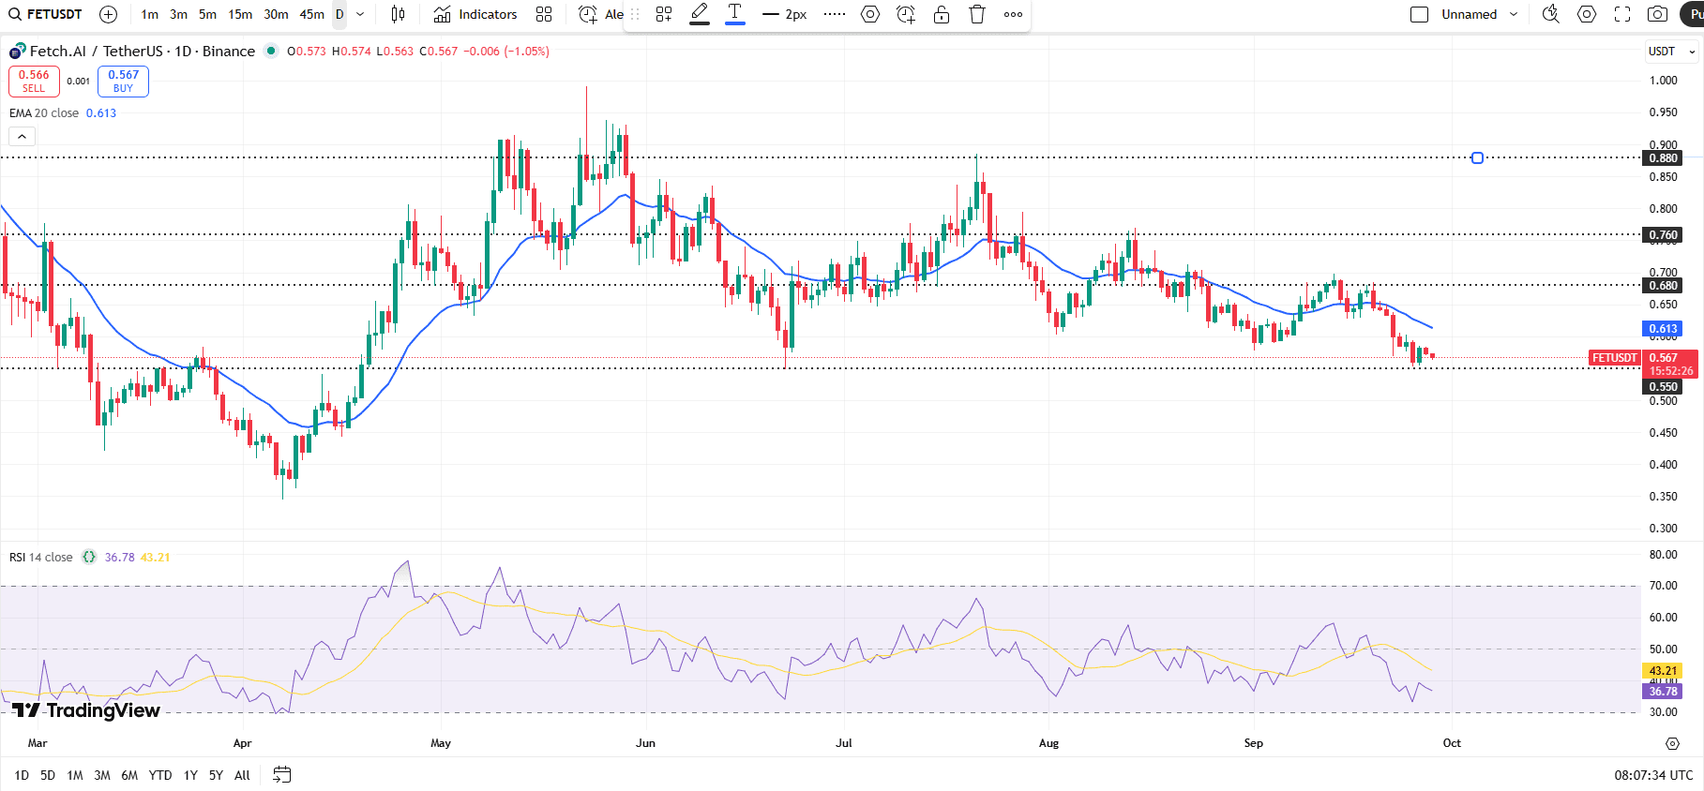Viewport: 1704px width, 791px height.
Task: Open the candlestick chart style selector
Action: tap(398, 14)
